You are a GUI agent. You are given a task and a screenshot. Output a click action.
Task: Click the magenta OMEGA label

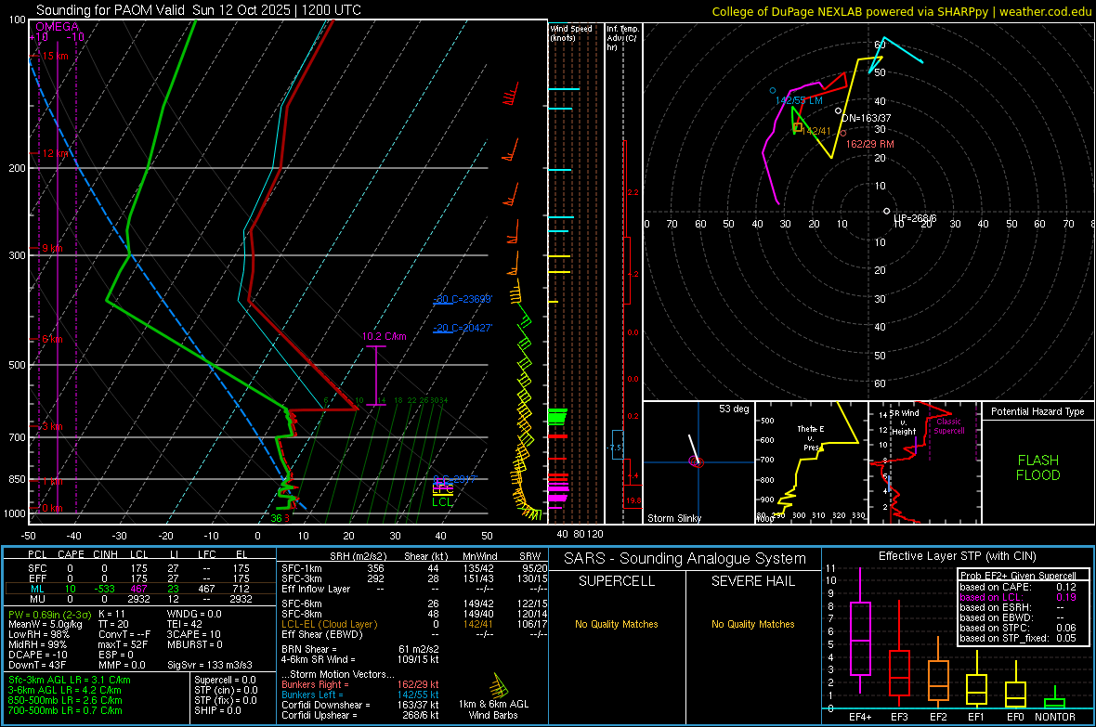pos(58,27)
